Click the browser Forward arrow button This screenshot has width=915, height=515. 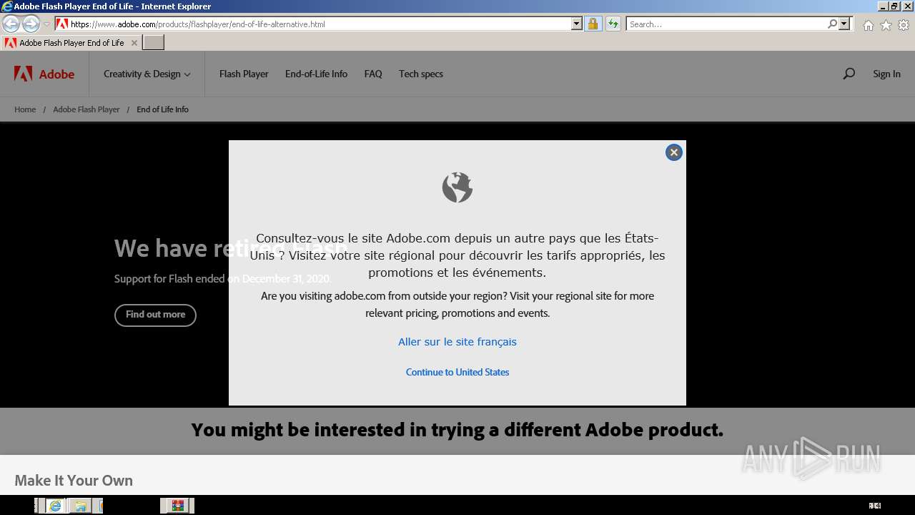click(x=31, y=24)
